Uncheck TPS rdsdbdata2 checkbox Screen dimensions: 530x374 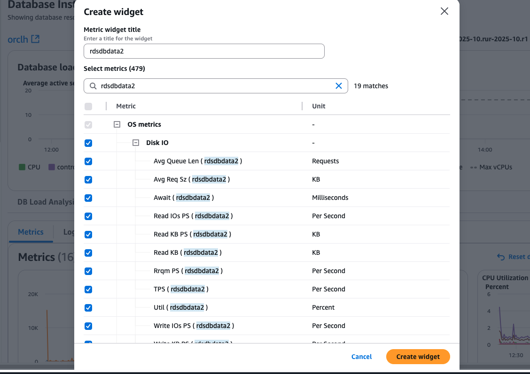(88, 290)
